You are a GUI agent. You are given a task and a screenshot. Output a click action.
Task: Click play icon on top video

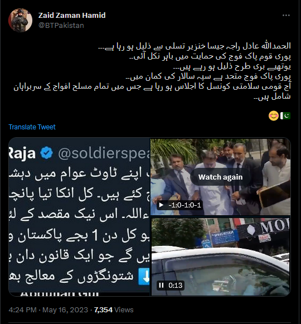click(161, 205)
